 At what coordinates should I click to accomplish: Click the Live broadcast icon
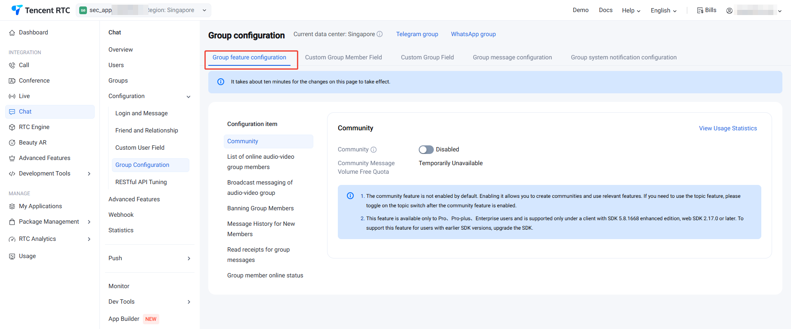coord(12,96)
